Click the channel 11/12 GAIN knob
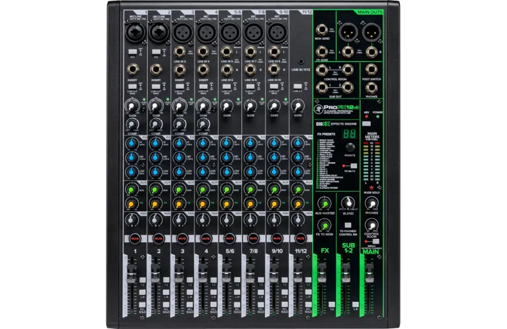The width and height of the screenshot is (507, 329). [x=297, y=106]
